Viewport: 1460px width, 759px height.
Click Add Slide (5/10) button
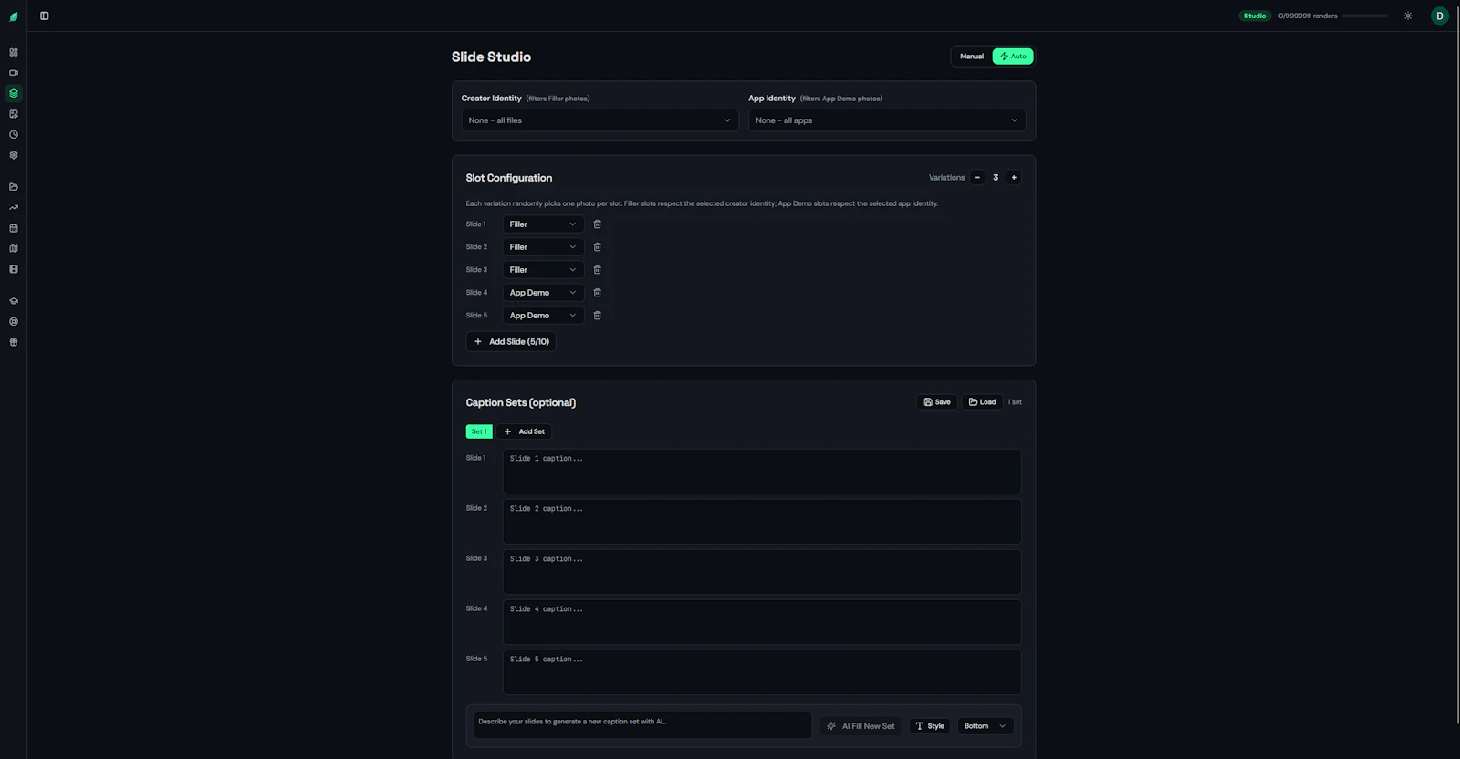point(511,342)
